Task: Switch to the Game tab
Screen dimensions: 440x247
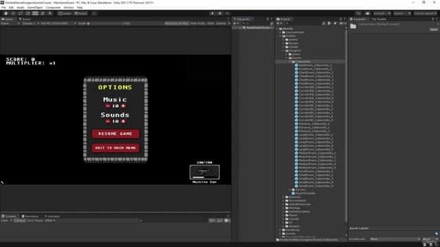Action: (8, 19)
